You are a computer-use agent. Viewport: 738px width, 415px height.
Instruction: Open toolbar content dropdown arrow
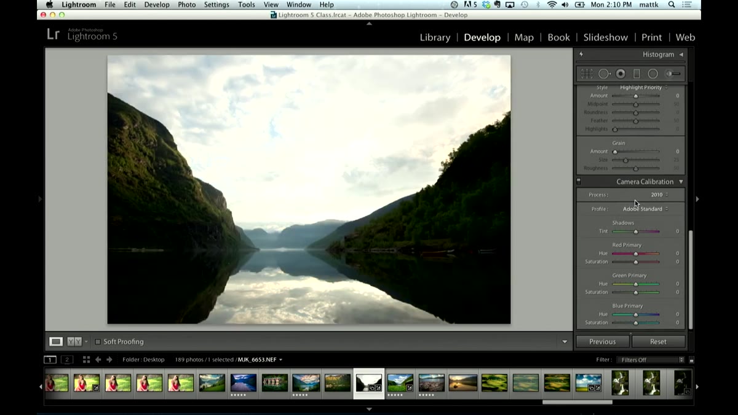(565, 342)
